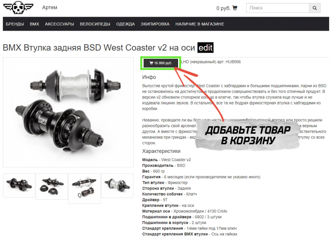Open the БРЕНДЫ menu

point(15,24)
